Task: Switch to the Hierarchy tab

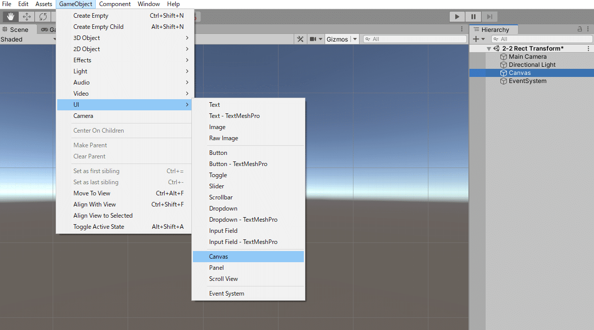Action: click(x=494, y=29)
